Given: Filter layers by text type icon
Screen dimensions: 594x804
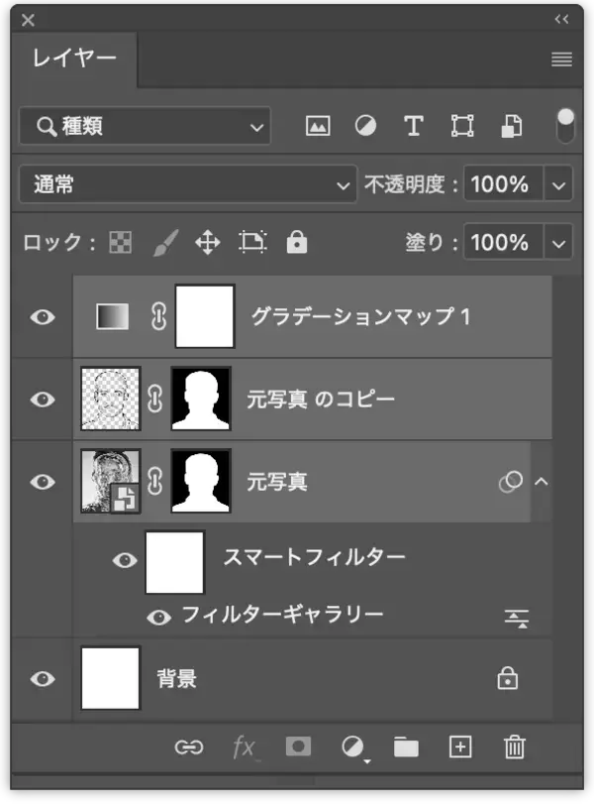Looking at the screenshot, I should click(414, 126).
